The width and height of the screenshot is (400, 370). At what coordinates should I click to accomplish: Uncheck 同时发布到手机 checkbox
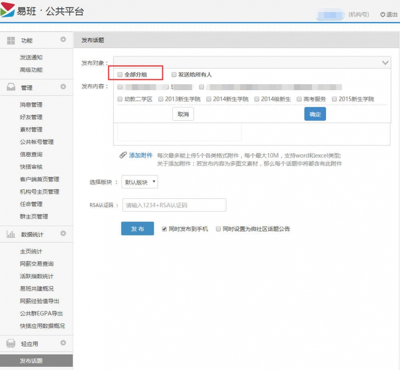pyautogui.click(x=164, y=229)
